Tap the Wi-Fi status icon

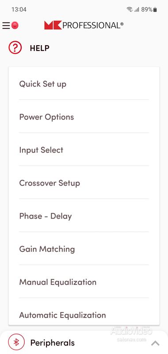[130, 9]
